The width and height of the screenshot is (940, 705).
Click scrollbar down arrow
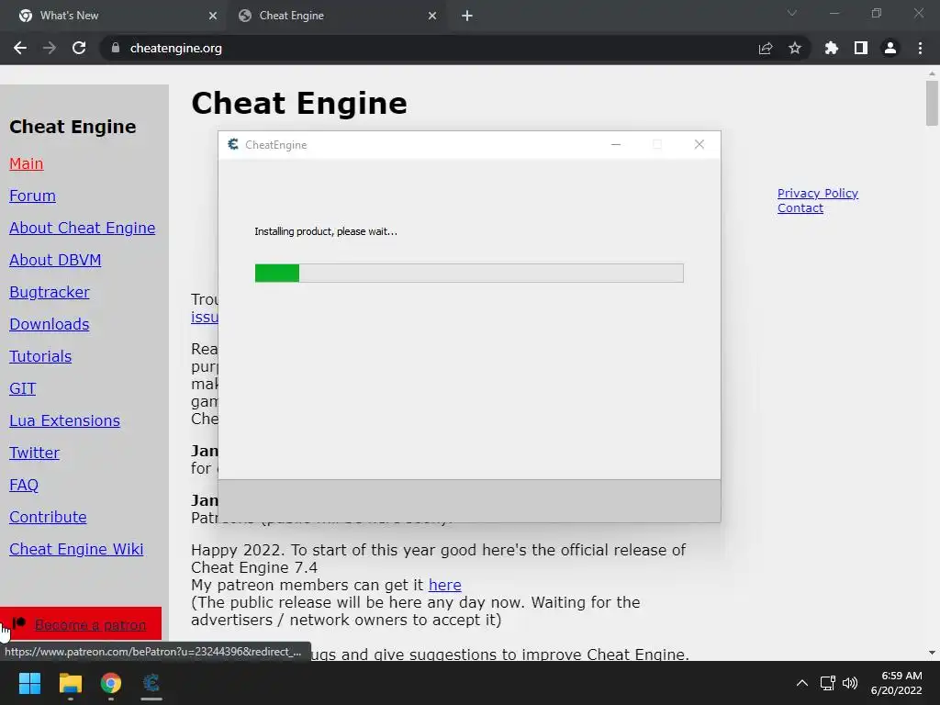pyautogui.click(x=932, y=653)
